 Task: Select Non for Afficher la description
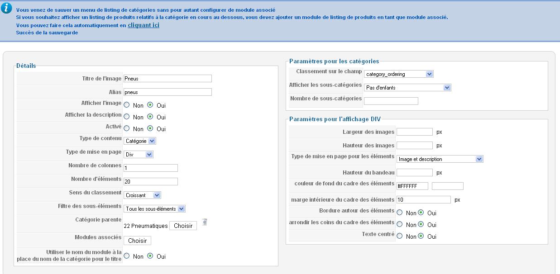(127, 117)
